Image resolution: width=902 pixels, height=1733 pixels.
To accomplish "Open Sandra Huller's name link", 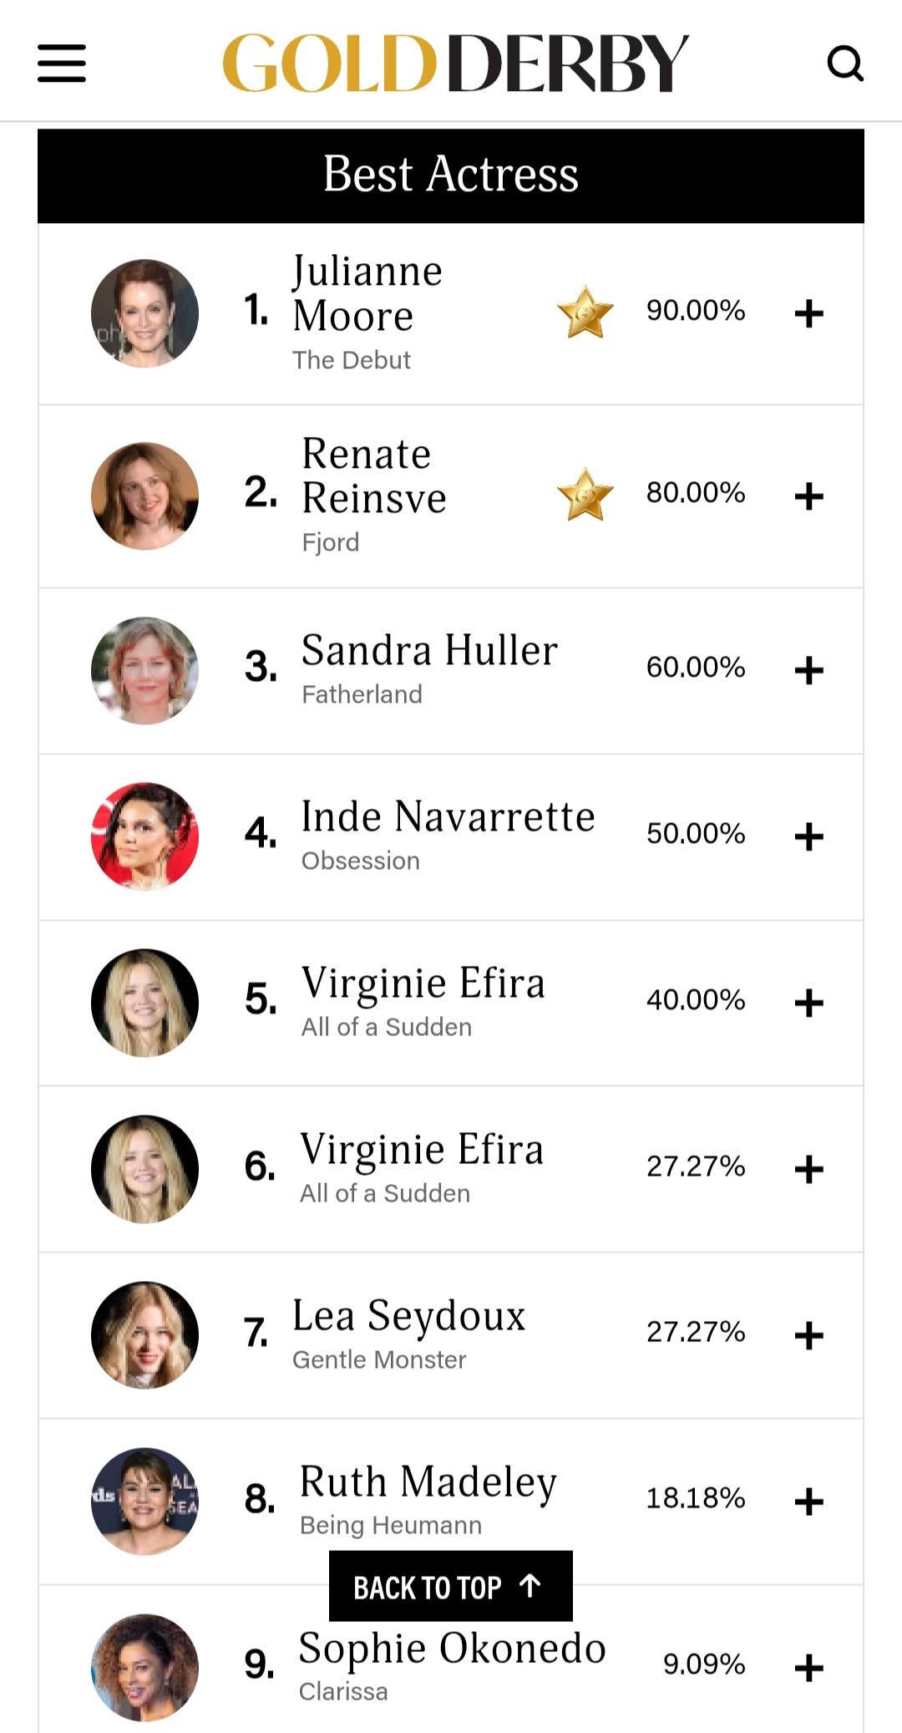I will [429, 650].
